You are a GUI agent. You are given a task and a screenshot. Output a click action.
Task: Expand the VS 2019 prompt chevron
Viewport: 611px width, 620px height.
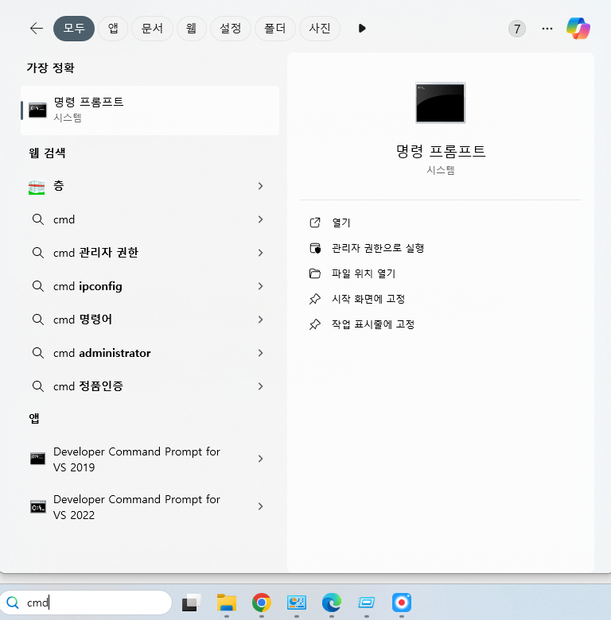click(x=260, y=459)
